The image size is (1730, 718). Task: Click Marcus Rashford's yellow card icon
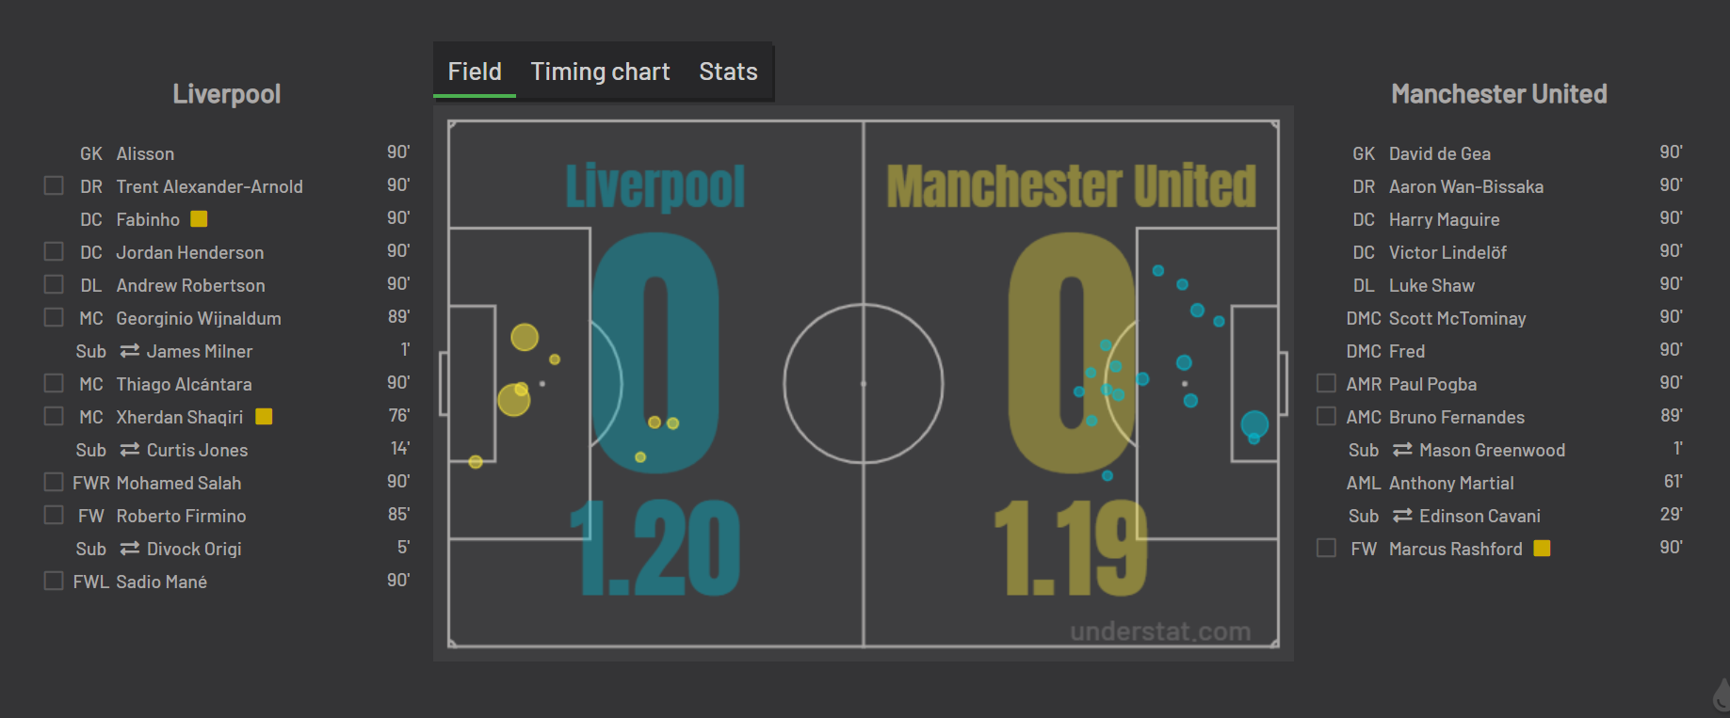(1542, 548)
